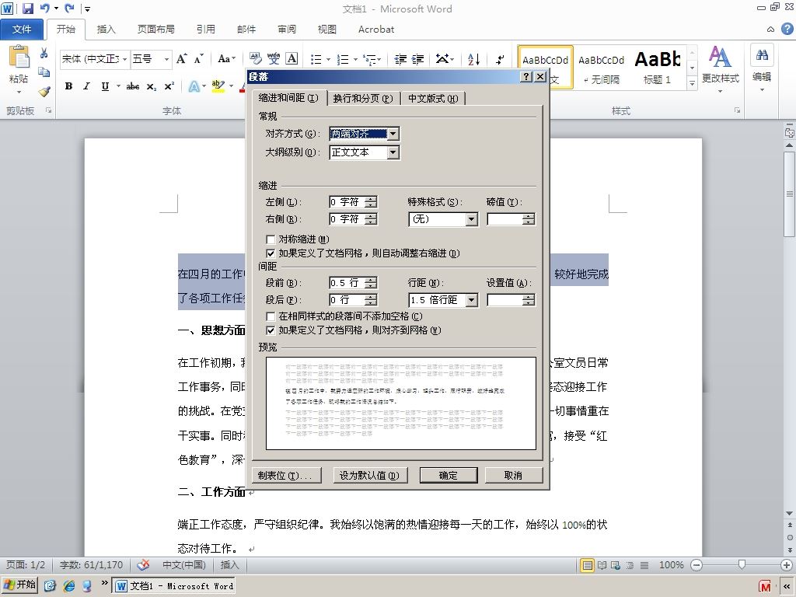Switch to Full Screen Reading view
796x597 pixels.
pyautogui.click(x=602, y=565)
